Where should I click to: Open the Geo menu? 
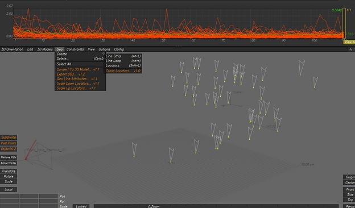[x=60, y=49]
